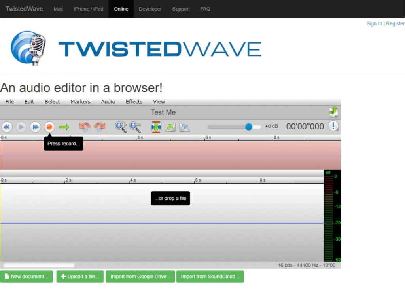The image size is (405, 296).
Task: Click the 'Press record...' tooltip
Action: pyautogui.click(x=64, y=144)
